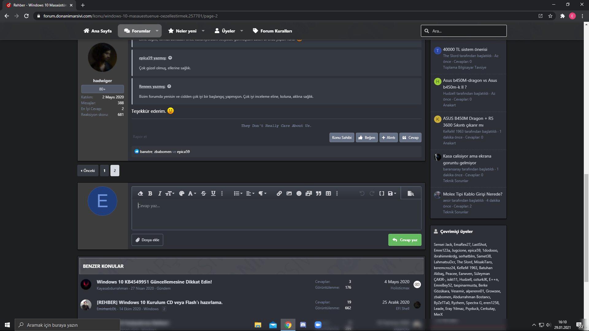Expand the font size dropdown
The image size is (589, 331).
point(170,193)
